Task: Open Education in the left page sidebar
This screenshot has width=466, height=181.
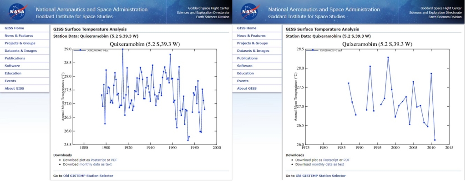Action: (x=13, y=73)
